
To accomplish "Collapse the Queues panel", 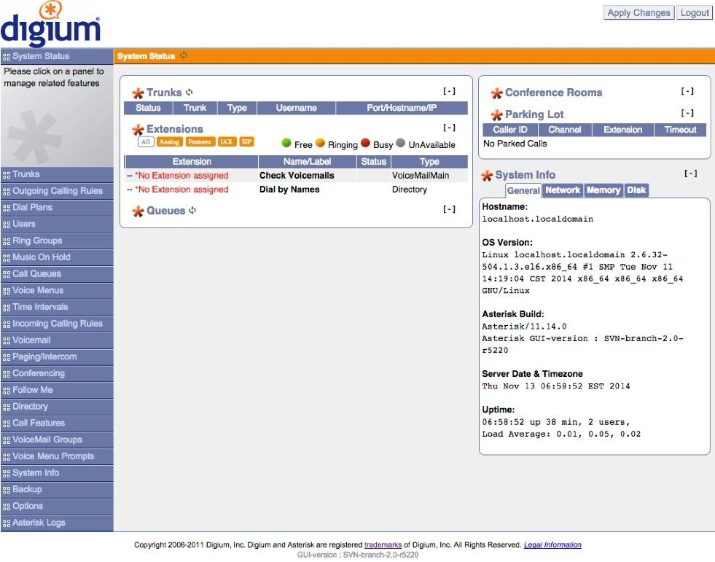I will tap(449, 209).
